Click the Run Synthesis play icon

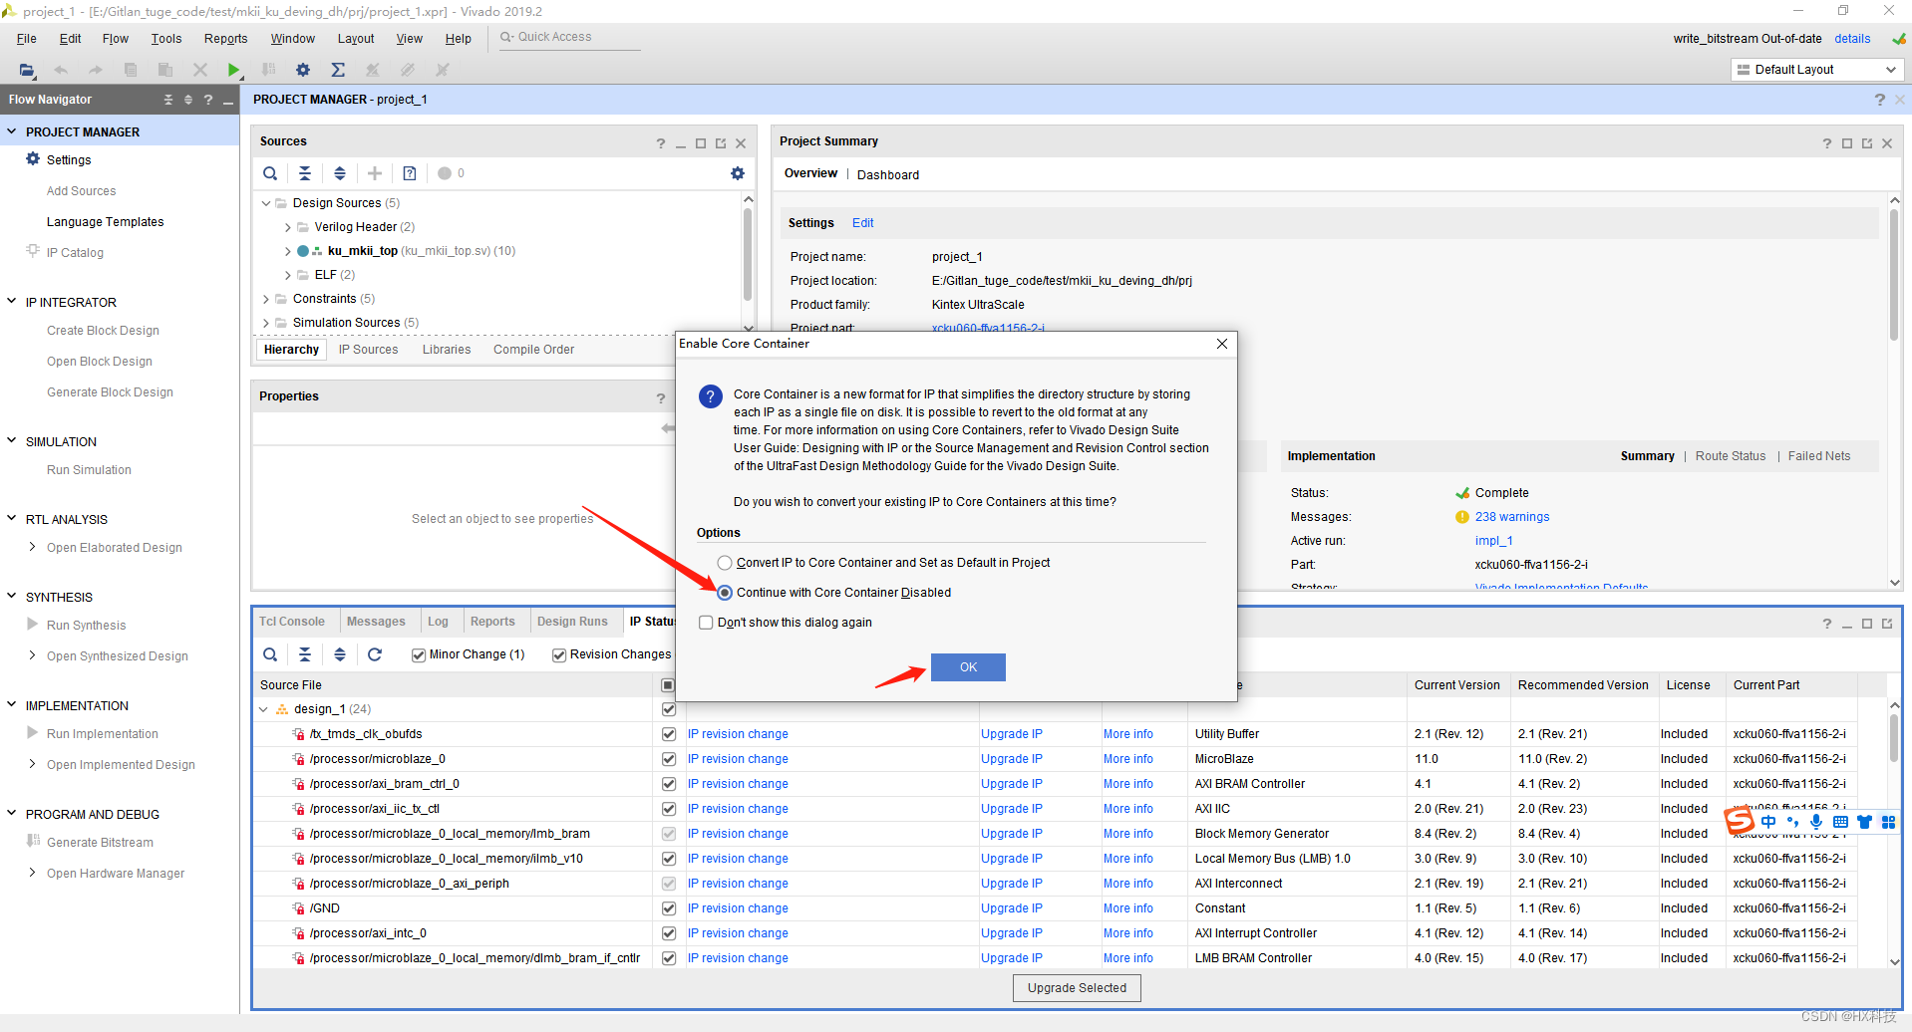33,625
